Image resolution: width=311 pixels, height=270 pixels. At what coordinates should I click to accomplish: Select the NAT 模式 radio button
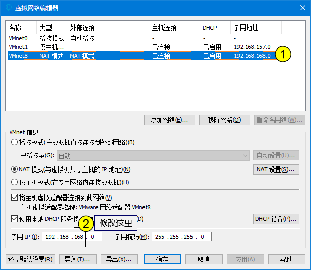14,169
